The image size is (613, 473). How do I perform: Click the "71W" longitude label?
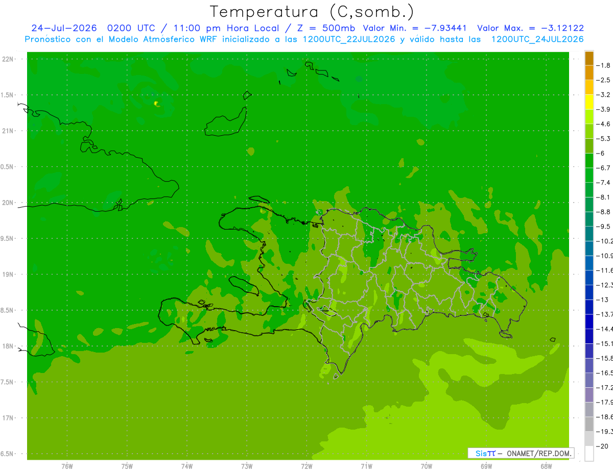[x=366, y=466]
